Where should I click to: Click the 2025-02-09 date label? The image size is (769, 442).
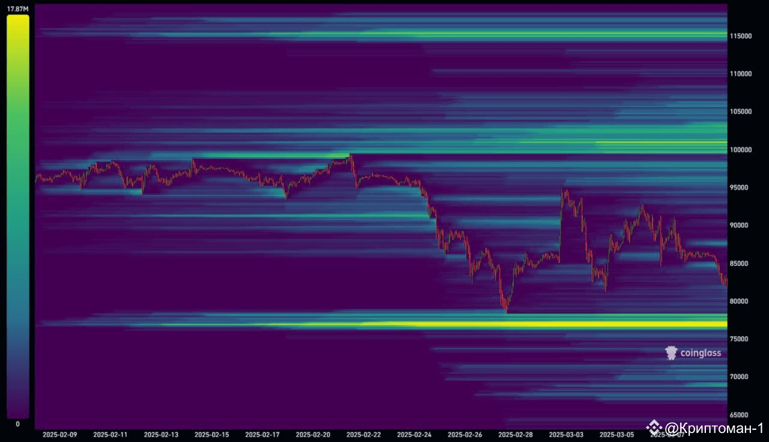(59, 432)
